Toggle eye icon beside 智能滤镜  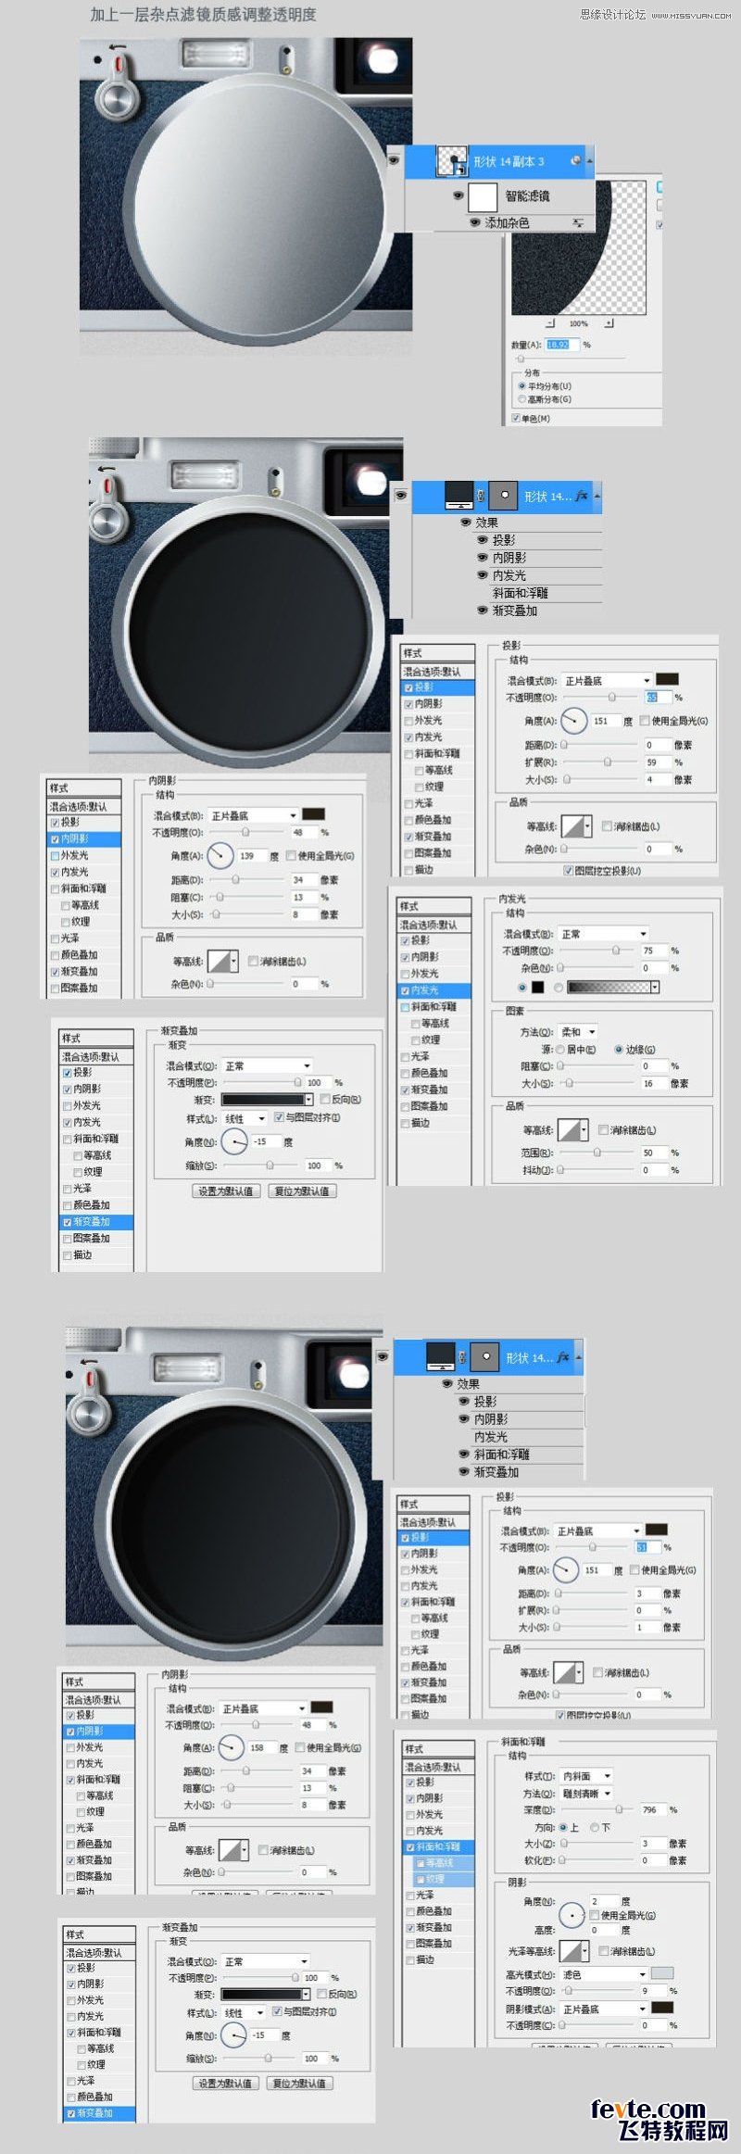click(x=458, y=195)
